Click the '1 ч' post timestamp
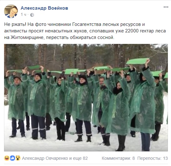Screen dimensions: 171x166 click(23, 15)
